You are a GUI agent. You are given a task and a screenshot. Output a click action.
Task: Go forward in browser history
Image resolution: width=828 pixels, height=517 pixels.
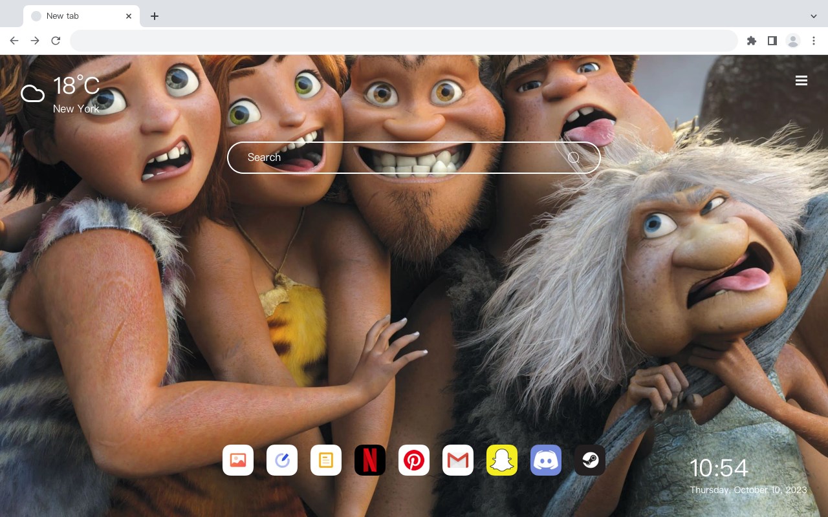pyautogui.click(x=35, y=41)
